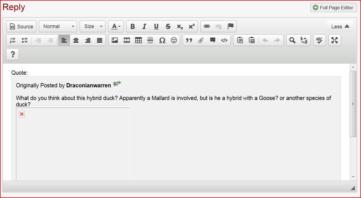Open the special character Omega picker
Screen dimensions: 361x198
(x=162, y=40)
